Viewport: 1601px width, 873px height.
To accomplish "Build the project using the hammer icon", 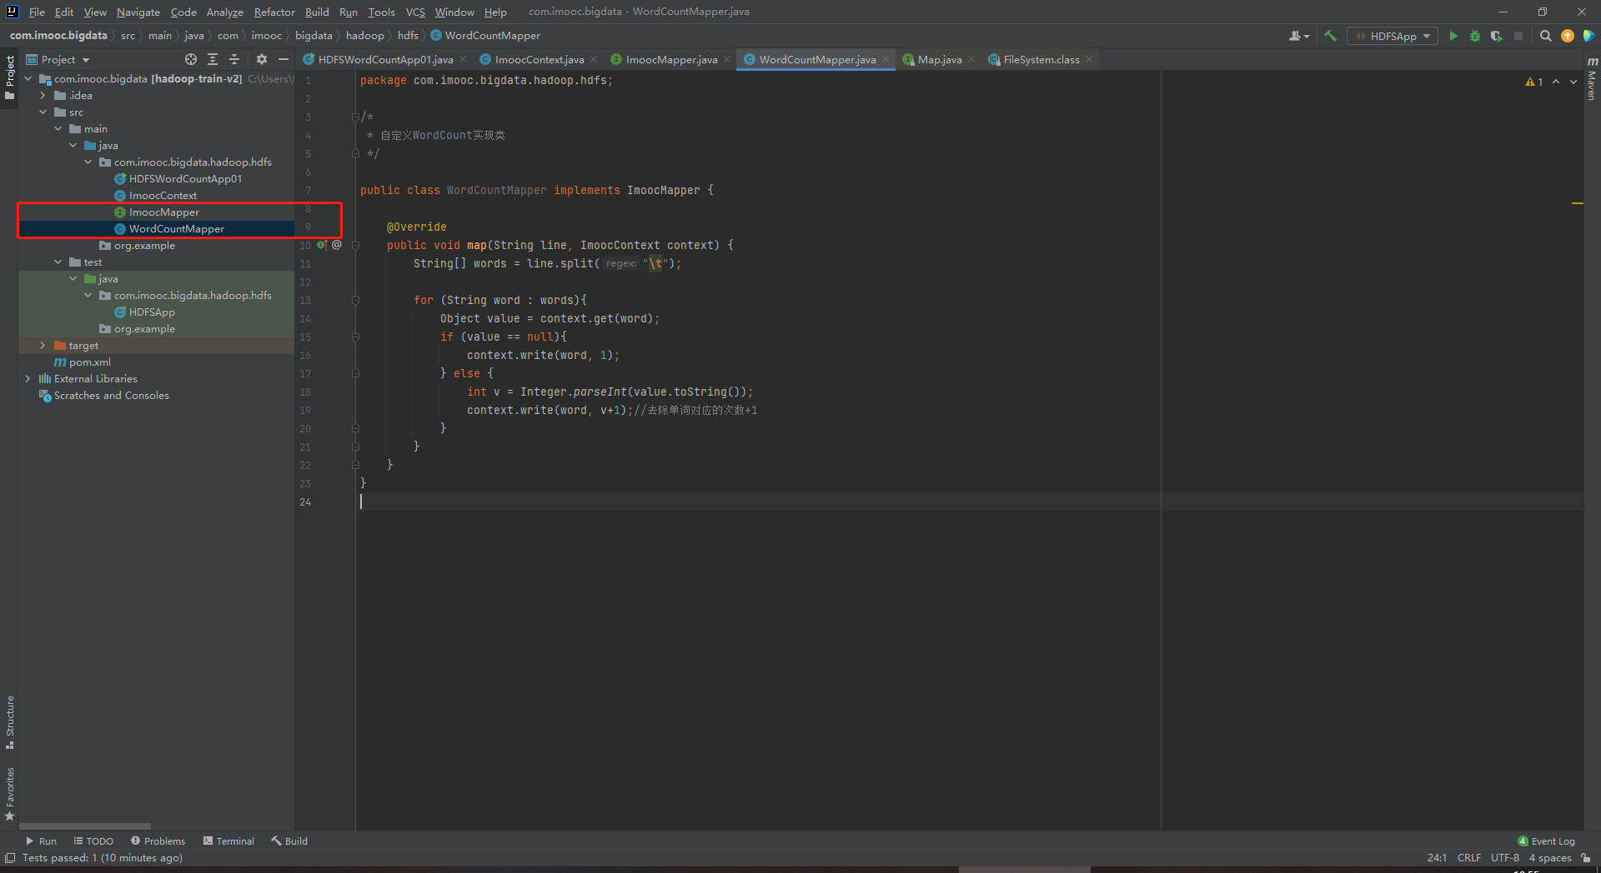I will [1330, 36].
